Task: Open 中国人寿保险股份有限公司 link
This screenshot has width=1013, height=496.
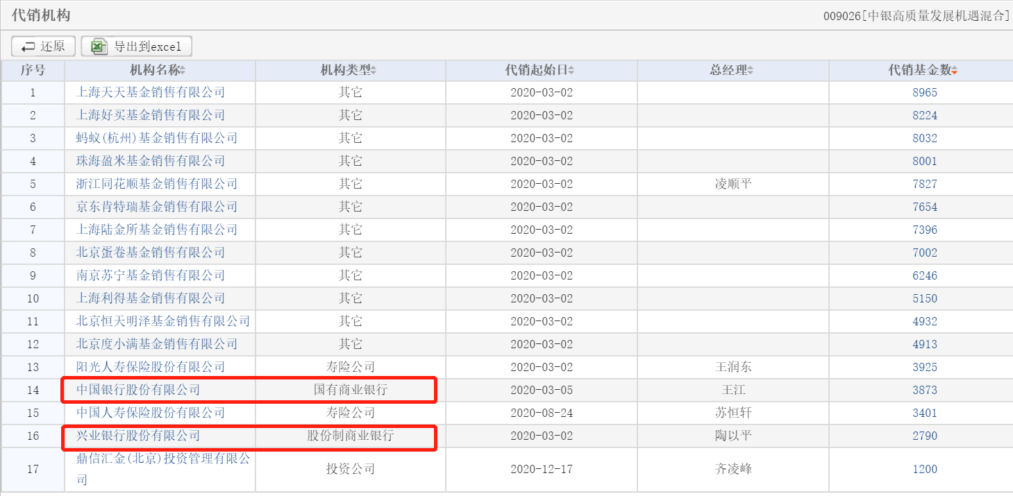Action: [x=151, y=413]
